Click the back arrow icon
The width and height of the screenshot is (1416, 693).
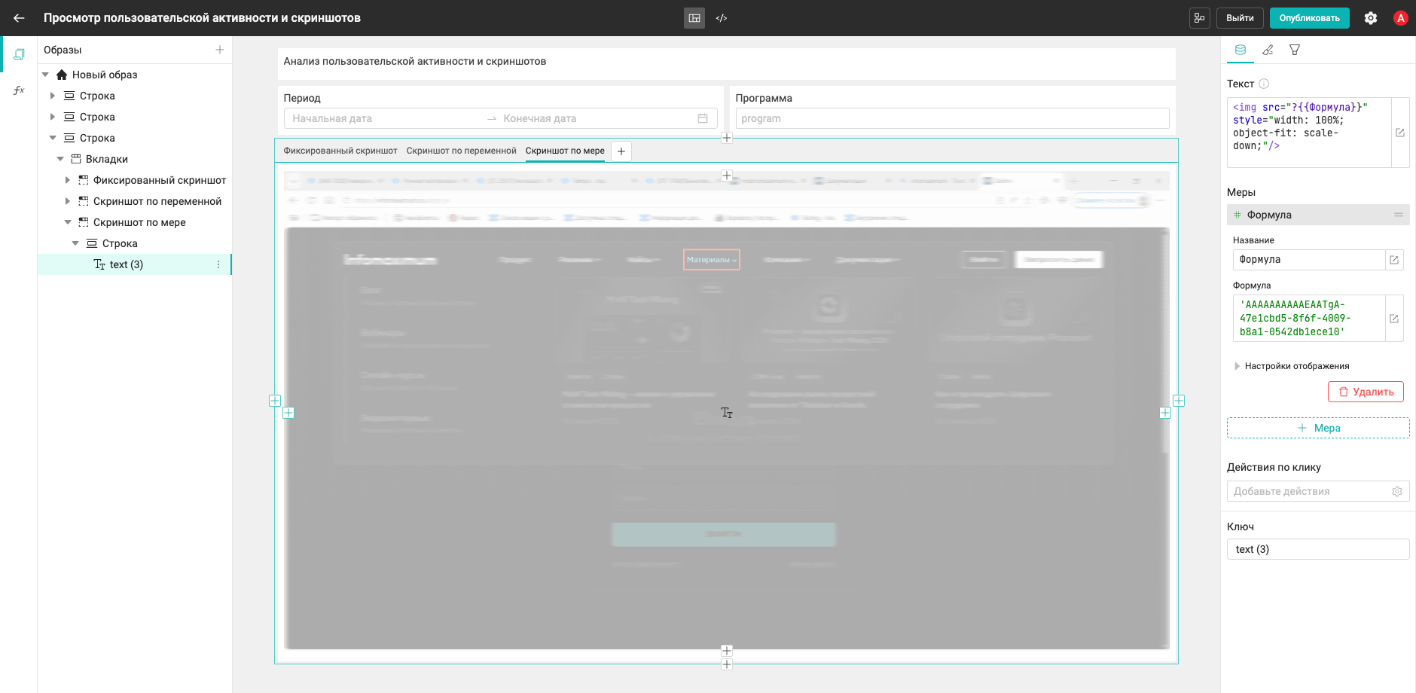pyautogui.click(x=19, y=18)
